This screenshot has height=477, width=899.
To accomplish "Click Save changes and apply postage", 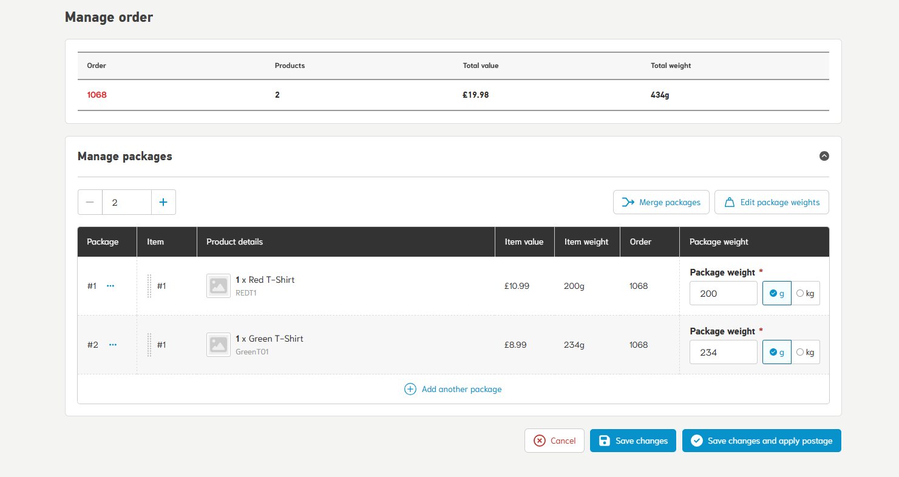I will (761, 441).
